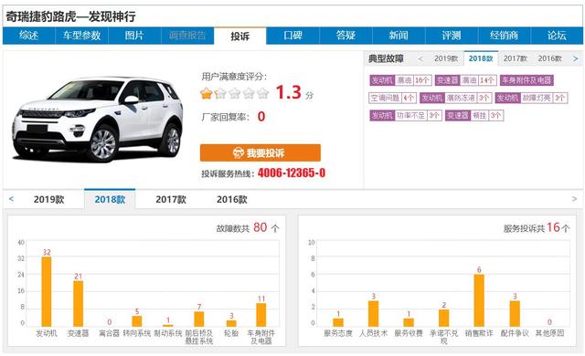
Task: Click the 前后桥及悬挂系统 bar showing 7
Action: 199,319
